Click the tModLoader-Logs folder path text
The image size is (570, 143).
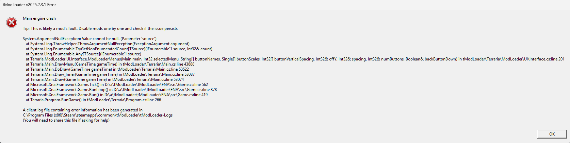coord(98,115)
